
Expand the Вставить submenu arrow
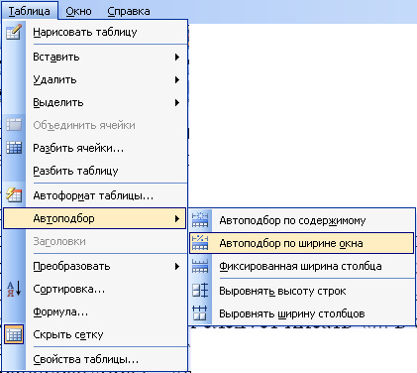[177, 57]
